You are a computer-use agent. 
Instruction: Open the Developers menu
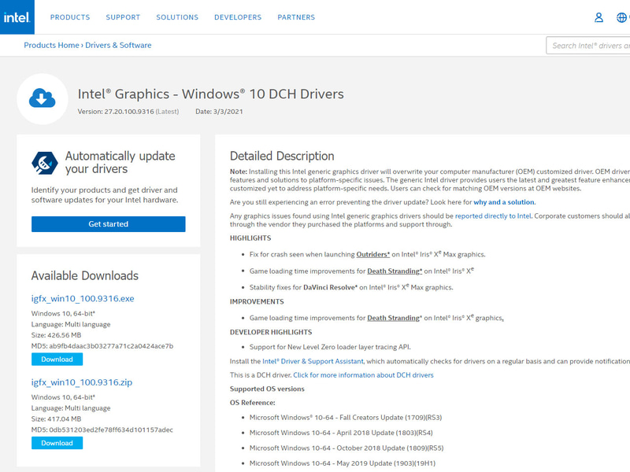click(238, 17)
